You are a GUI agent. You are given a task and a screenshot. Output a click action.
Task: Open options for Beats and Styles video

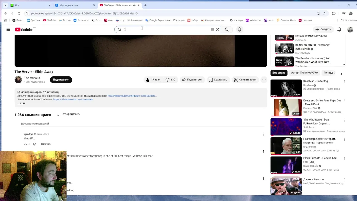(x=344, y=101)
